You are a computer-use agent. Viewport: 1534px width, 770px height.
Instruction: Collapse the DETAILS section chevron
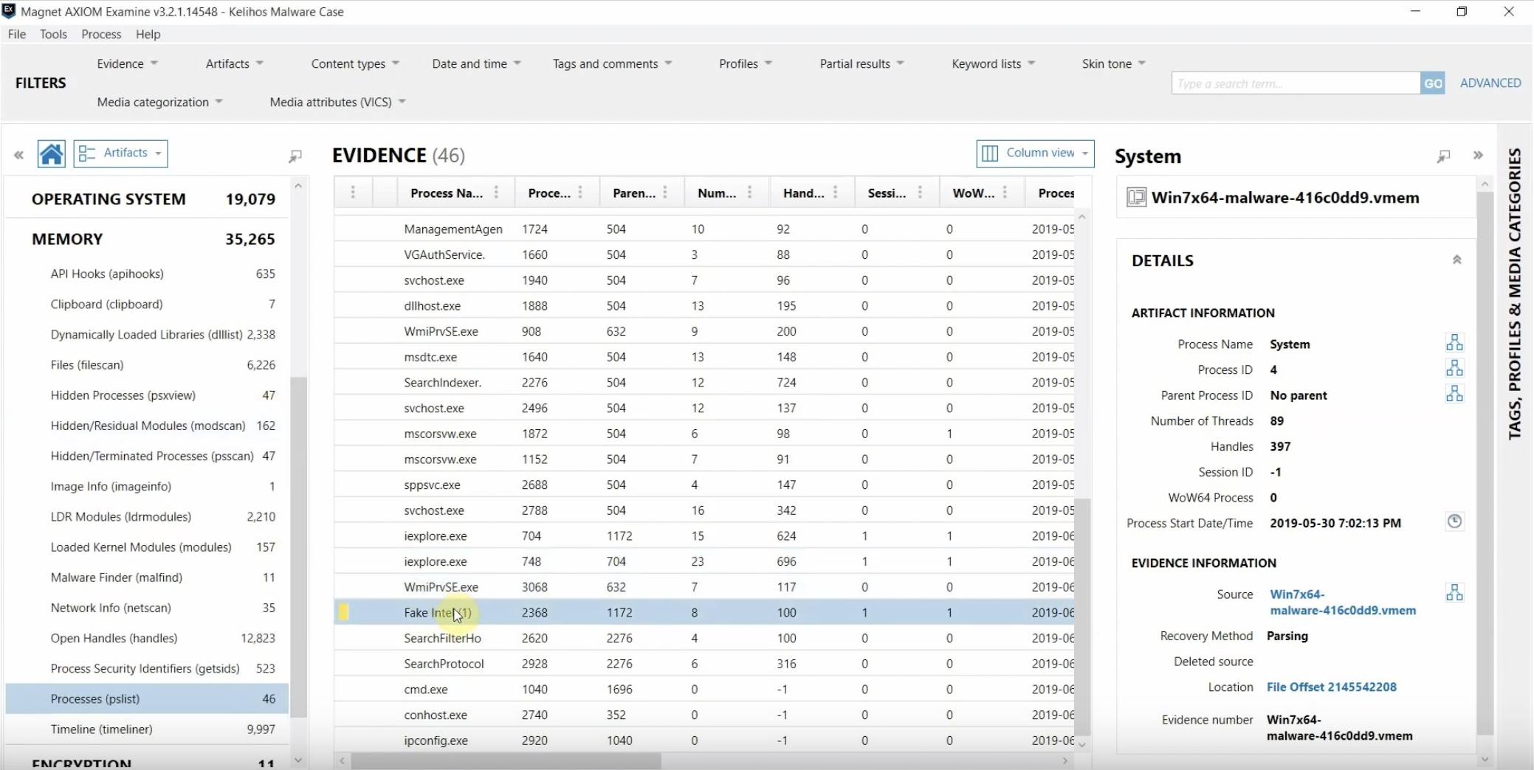(x=1456, y=260)
